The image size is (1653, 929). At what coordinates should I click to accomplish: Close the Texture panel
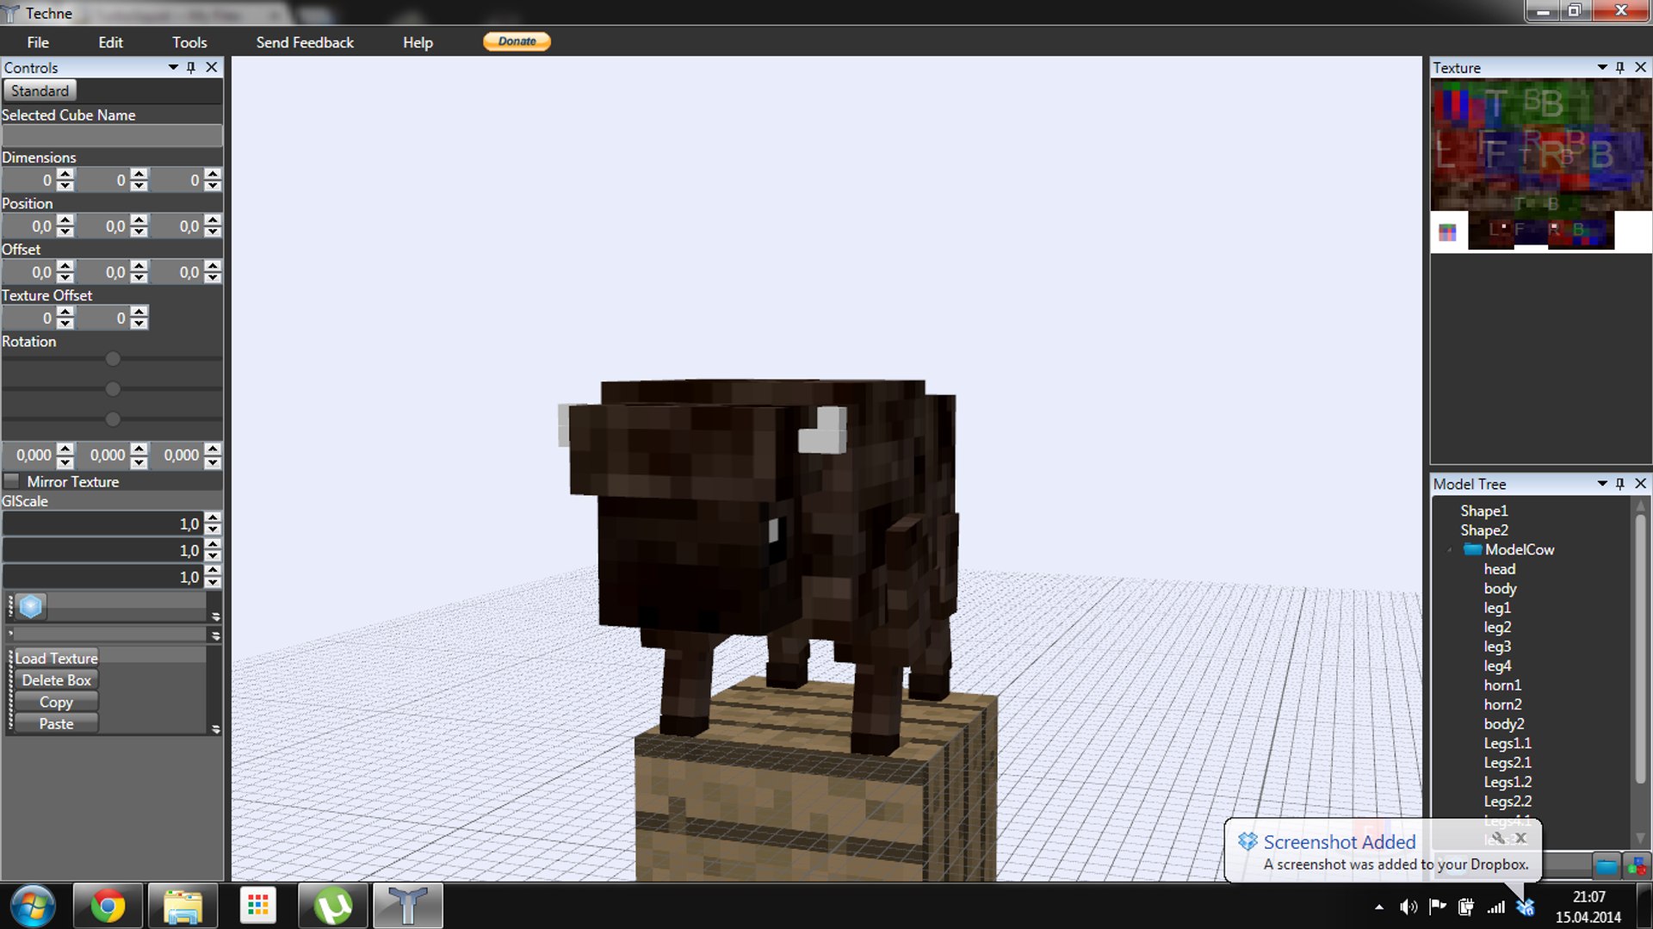click(x=1640, y=67)
